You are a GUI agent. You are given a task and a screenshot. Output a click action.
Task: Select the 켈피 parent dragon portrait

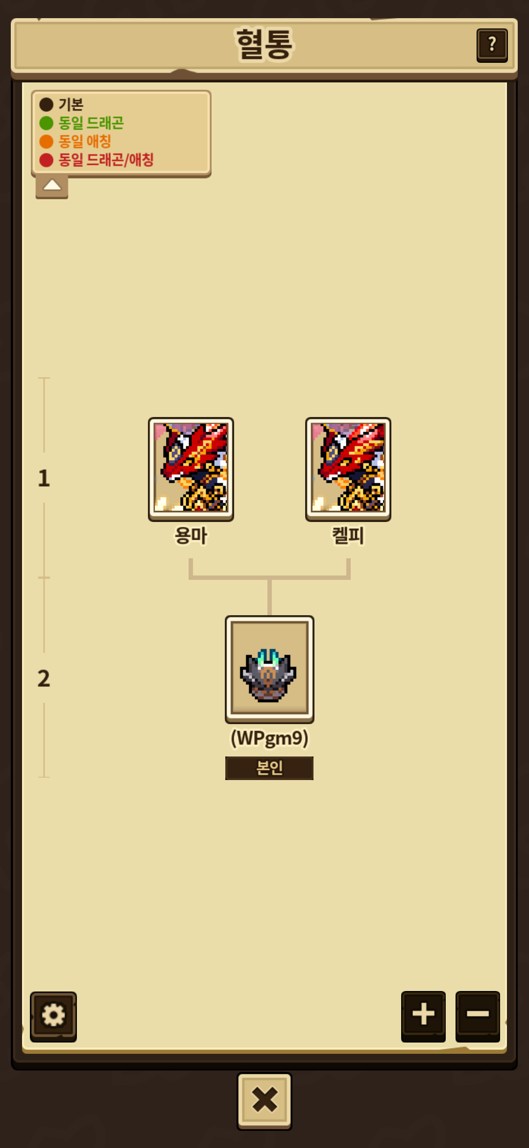tap(348, 469)
